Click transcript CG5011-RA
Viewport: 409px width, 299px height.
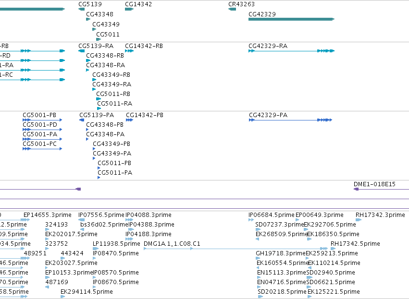coord(114,104)
